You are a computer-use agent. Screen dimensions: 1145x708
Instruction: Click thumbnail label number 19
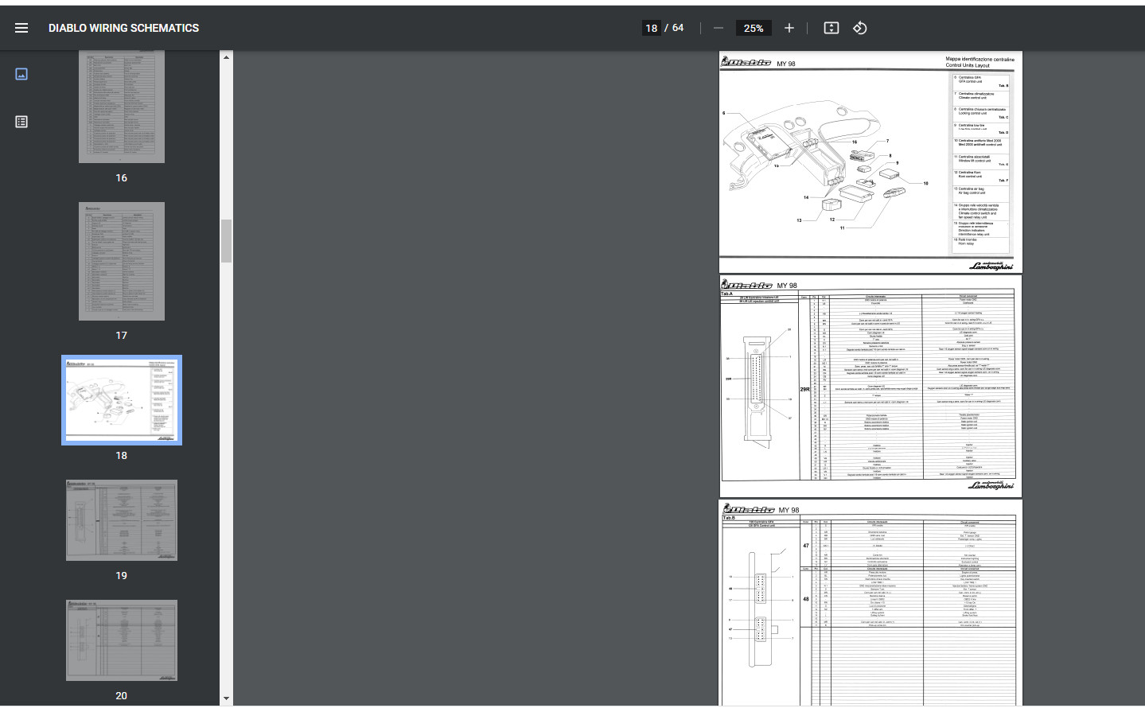tap(122, 576)
